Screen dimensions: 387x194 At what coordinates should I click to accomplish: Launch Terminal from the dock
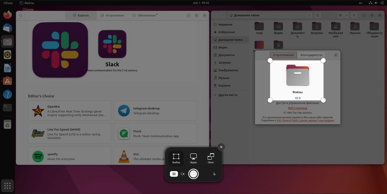click(x=7, y=108)
